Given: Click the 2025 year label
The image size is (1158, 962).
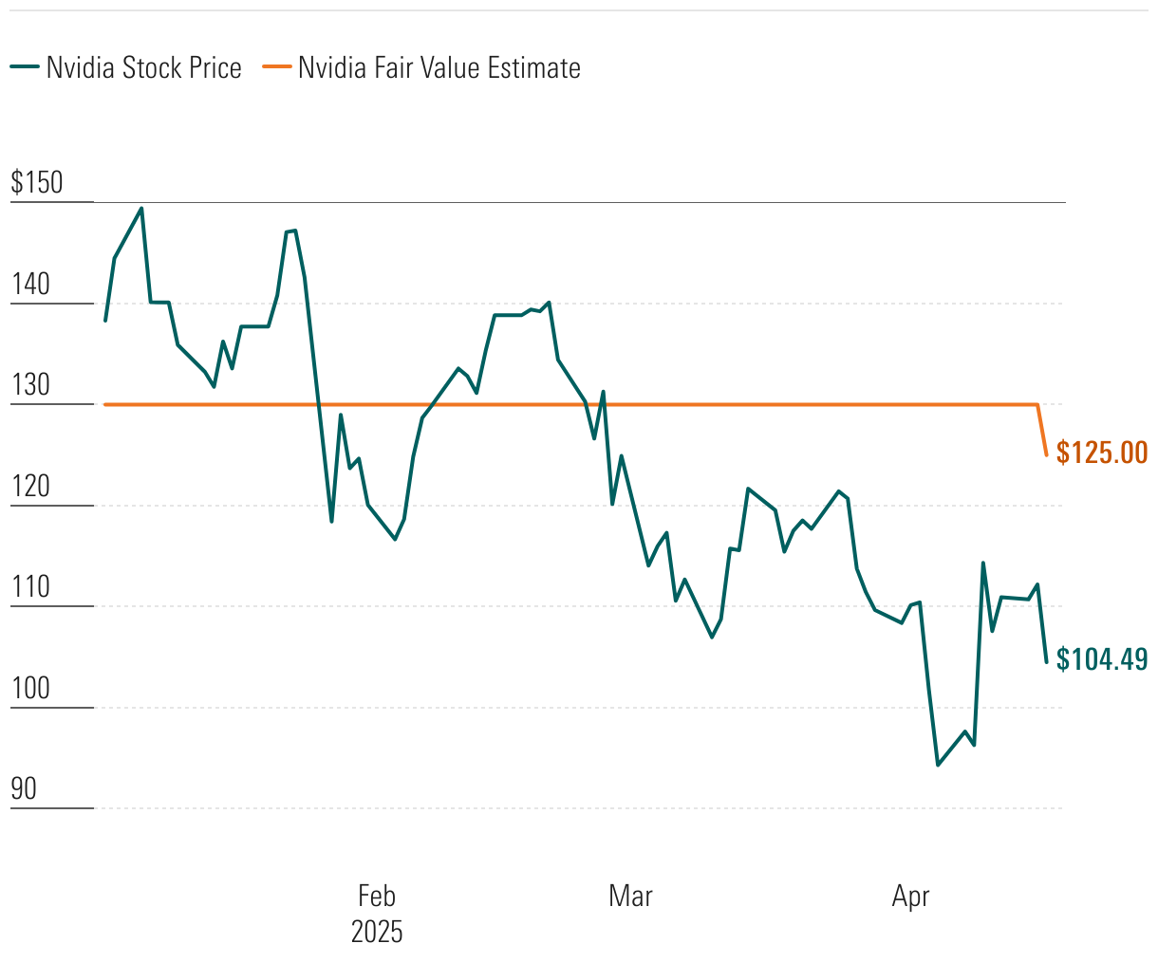Looking at the screenshot, I should pyautogui.click(x=377, y=932).
